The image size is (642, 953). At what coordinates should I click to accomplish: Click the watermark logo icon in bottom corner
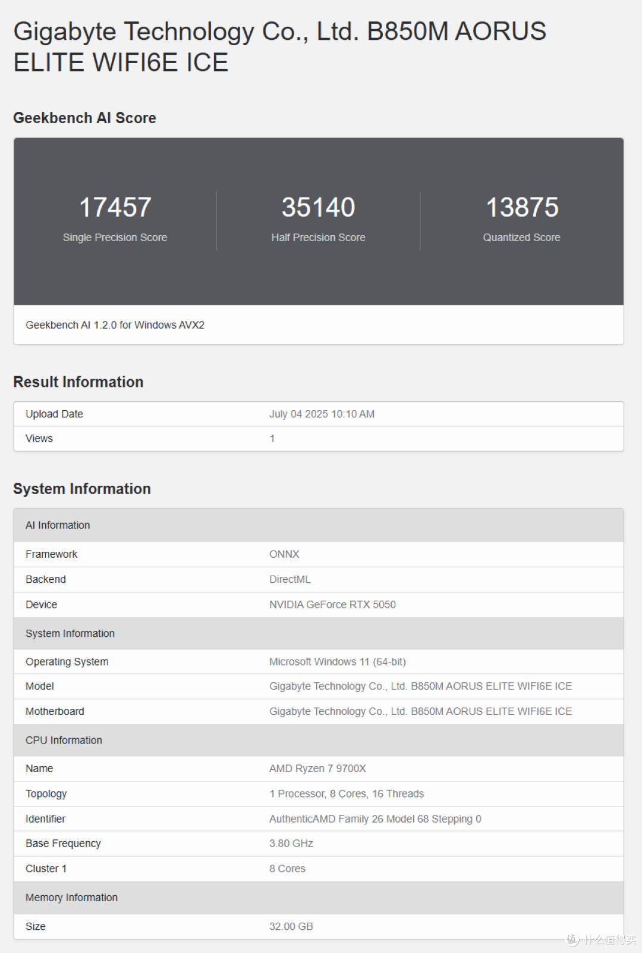coord(572,939)
